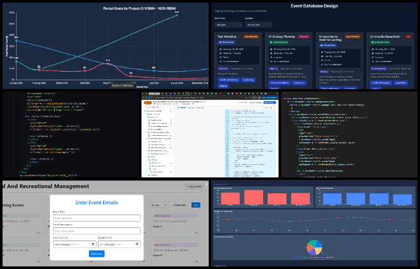
Task: Click the Save as PDF button
Action: [193, 186]
